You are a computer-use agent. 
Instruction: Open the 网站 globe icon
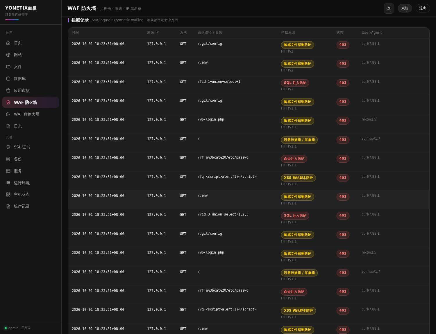coord(8,55)
